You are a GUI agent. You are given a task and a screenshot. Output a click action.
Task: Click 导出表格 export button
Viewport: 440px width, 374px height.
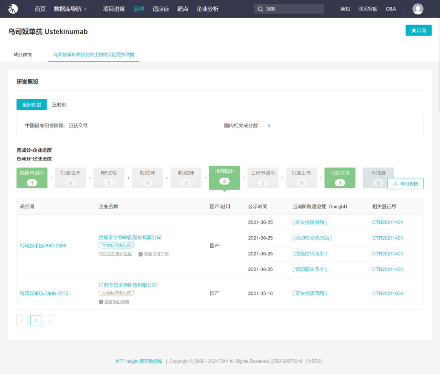click(x=405, y=184)
